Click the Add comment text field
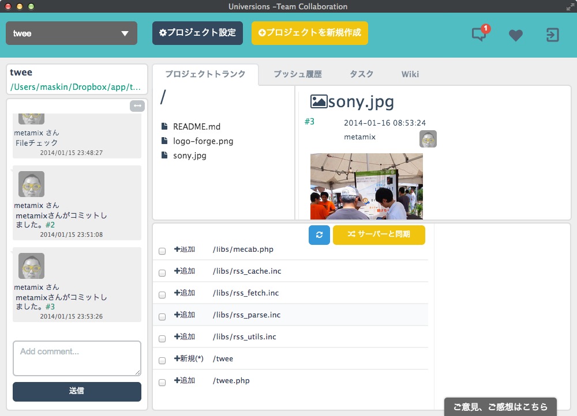 77,358
